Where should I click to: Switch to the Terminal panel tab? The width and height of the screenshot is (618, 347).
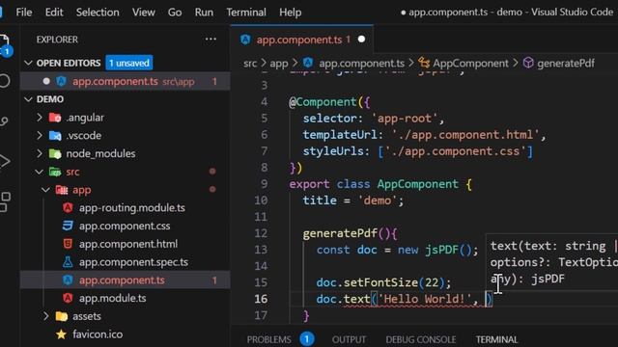[496, 339]
